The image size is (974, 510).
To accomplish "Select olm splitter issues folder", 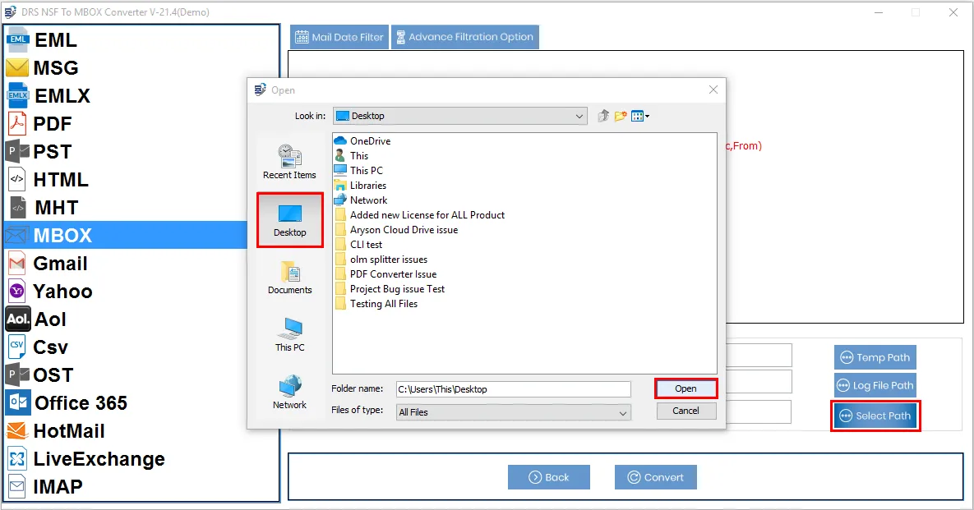I will pos(381,260).
